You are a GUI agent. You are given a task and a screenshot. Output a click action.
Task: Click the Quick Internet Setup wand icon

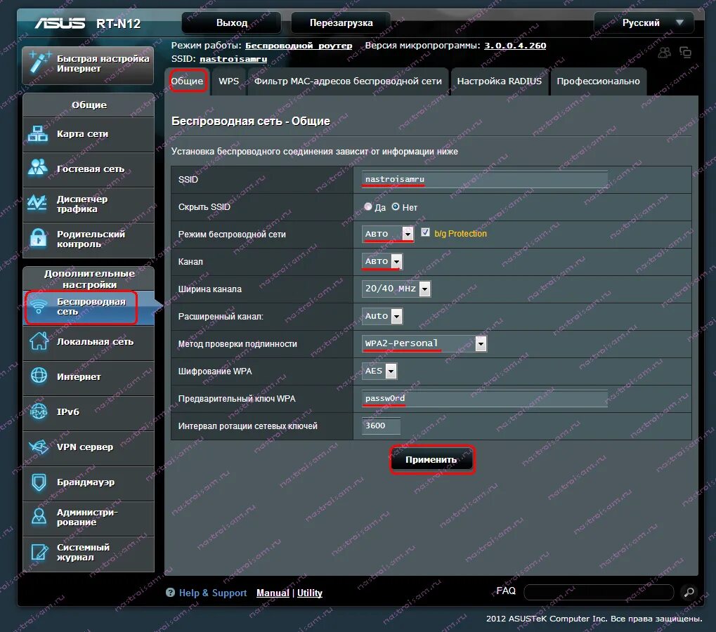(x=39, y=63)
